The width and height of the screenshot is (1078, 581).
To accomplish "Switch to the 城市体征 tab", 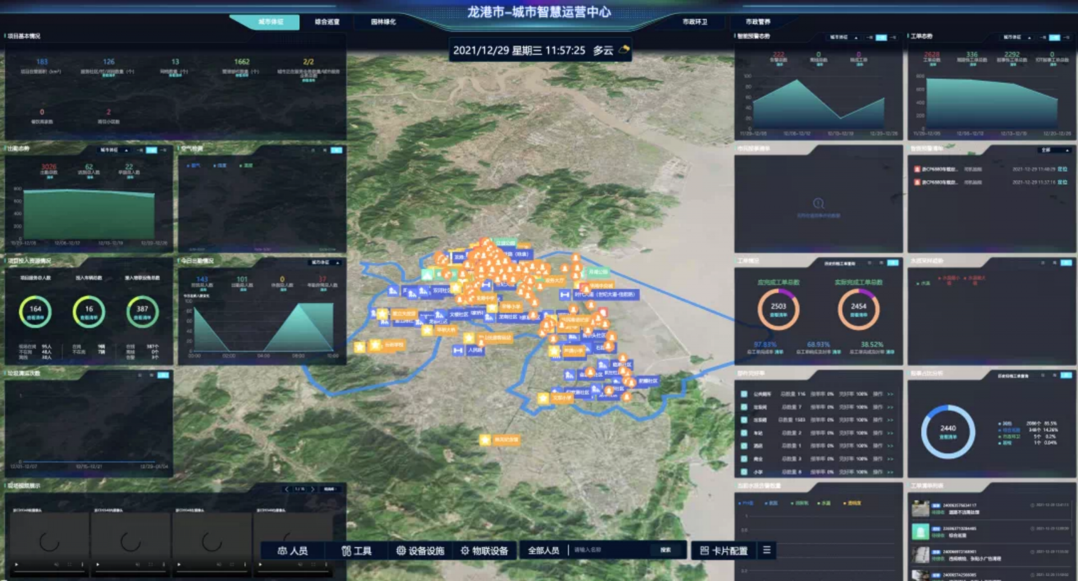I will (271, 22).
